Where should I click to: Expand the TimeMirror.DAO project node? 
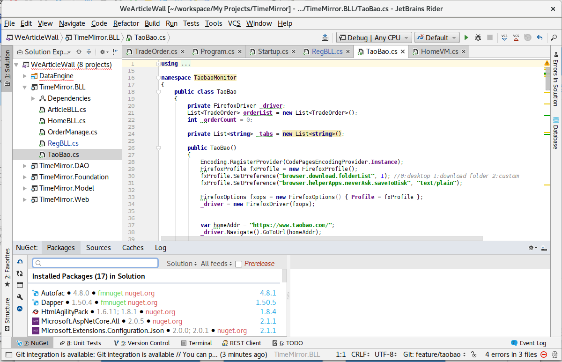tap(25, 166)
